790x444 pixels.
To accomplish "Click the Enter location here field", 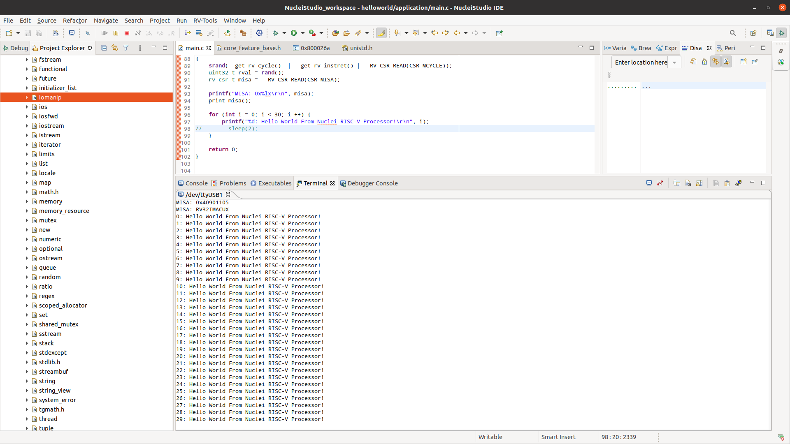I will click(x=641, y=62).
